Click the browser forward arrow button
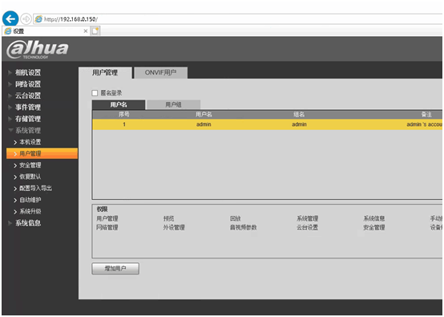This screenshot has height=317, width=444. tap(26, 19)
